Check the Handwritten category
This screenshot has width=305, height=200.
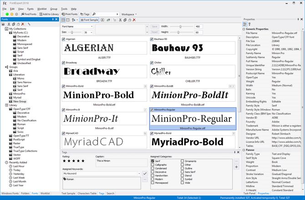tap(152, 175)
